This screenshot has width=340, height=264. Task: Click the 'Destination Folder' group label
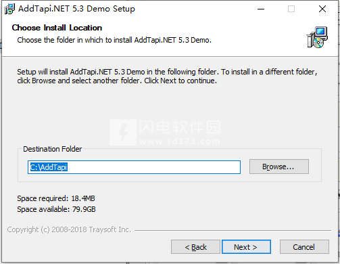pyautogui.click(x=53, y=149)
